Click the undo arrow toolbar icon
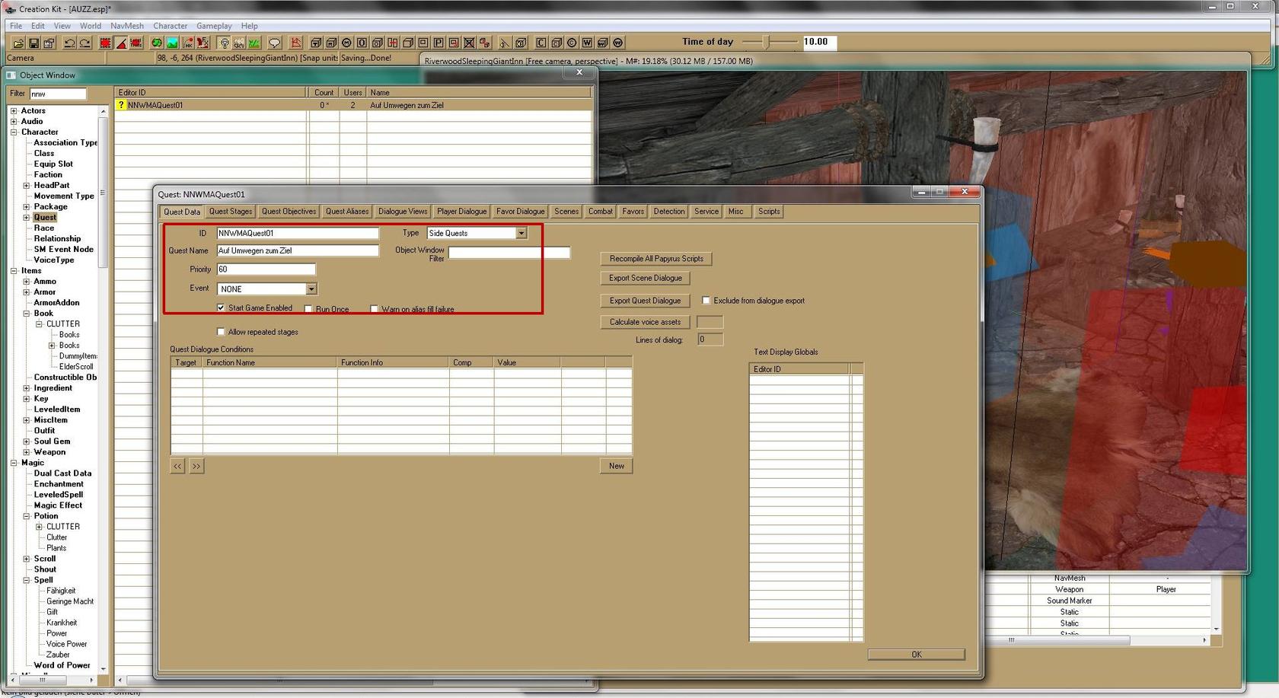Viewport: 1279px width, 698px height. click(69, 43)
